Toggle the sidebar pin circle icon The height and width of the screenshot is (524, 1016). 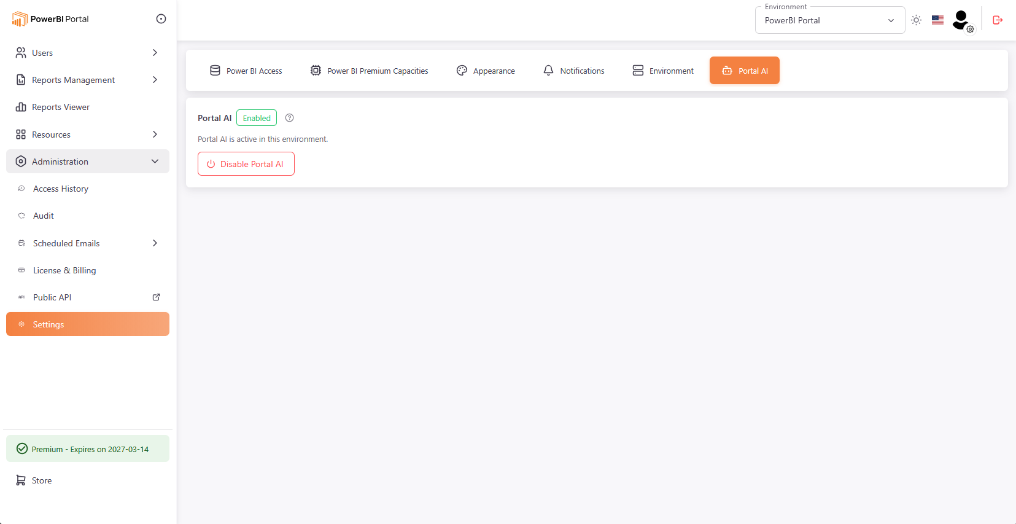click(161, 19)
